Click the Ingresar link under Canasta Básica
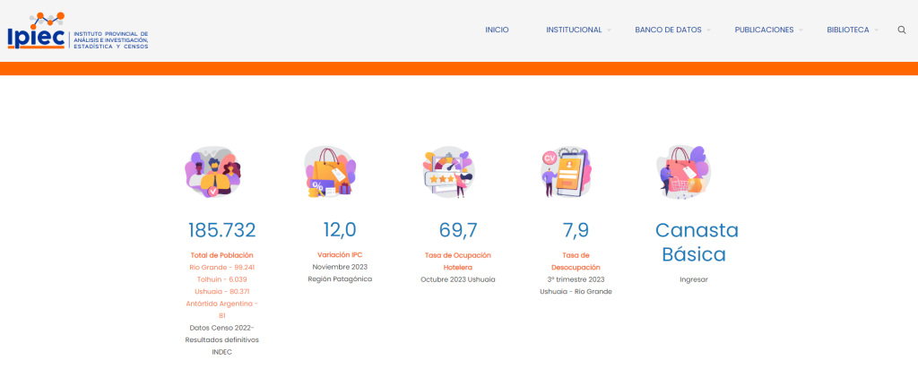This screenshot has width=918, height=377. (x=693, y=279)
